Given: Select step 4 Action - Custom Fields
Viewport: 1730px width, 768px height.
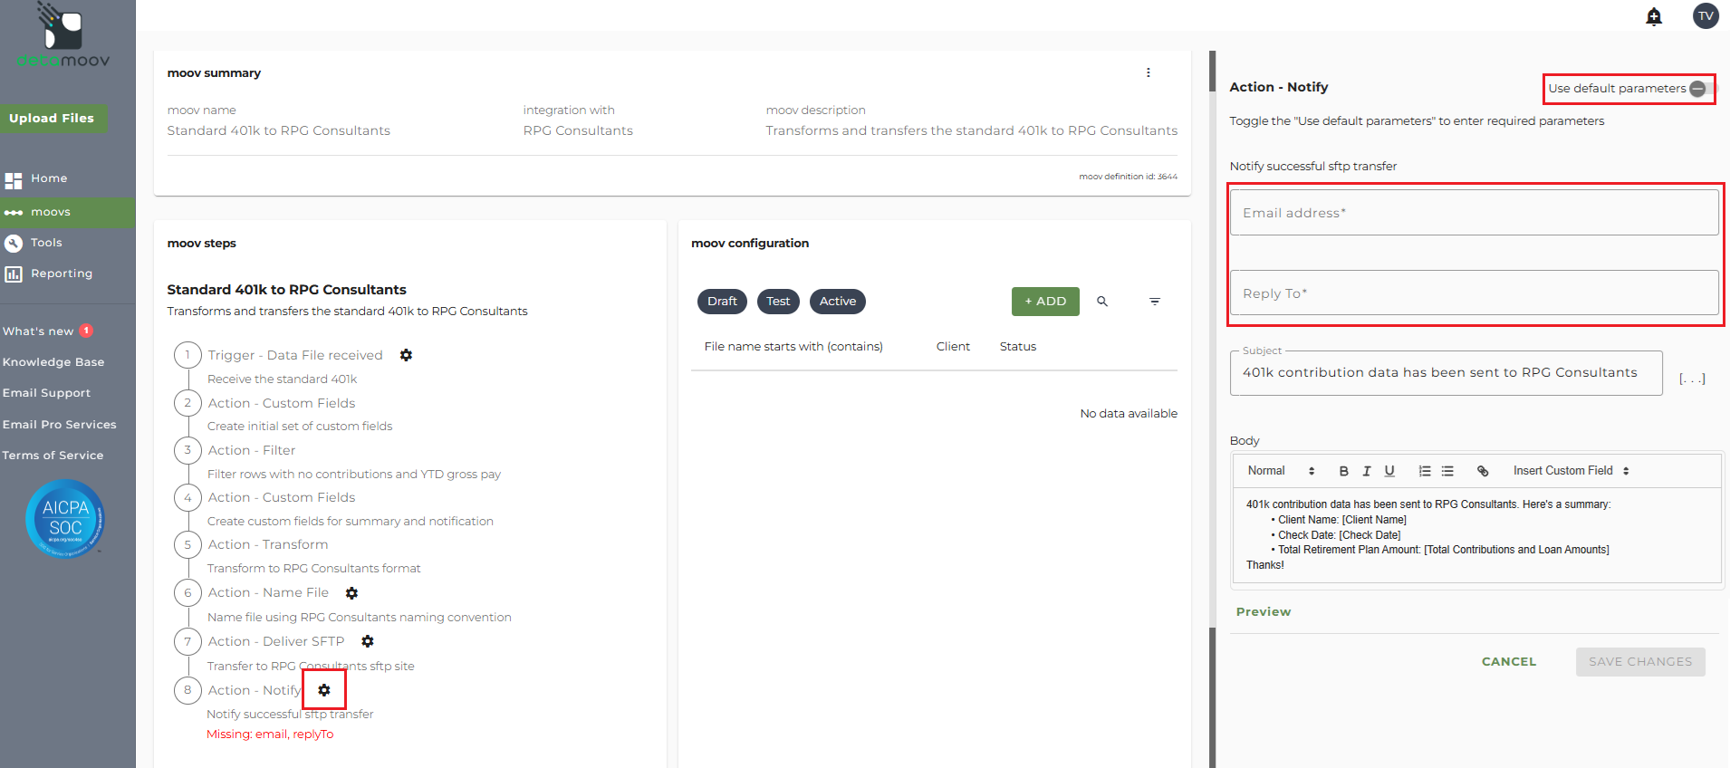Looking at the screenshot, I should point(282,497).
